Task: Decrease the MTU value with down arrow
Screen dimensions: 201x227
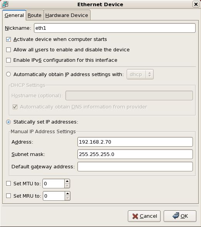Action: [67, 186]
